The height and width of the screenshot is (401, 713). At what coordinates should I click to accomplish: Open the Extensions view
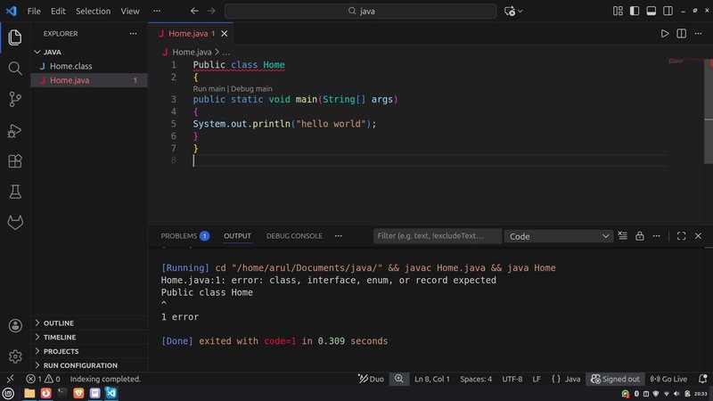pos(14,161)
